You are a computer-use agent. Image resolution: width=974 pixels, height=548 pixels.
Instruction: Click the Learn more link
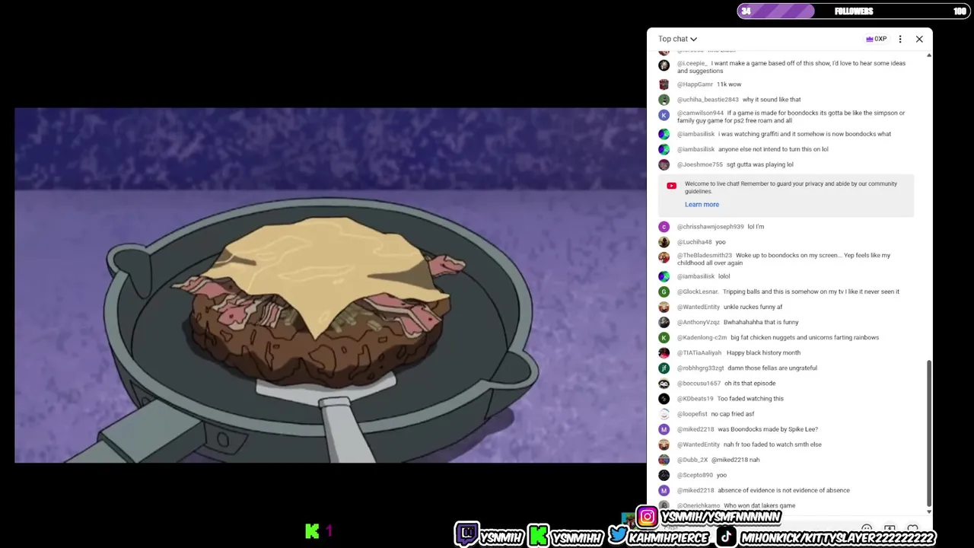pos(702,204)
